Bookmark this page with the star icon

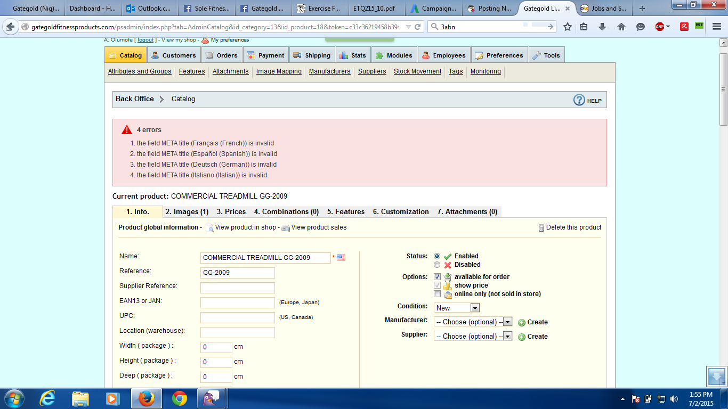[x=568, y=27]
